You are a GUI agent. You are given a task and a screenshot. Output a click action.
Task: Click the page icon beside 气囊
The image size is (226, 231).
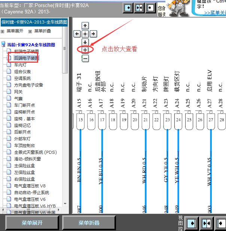click(x=9, y=98)
